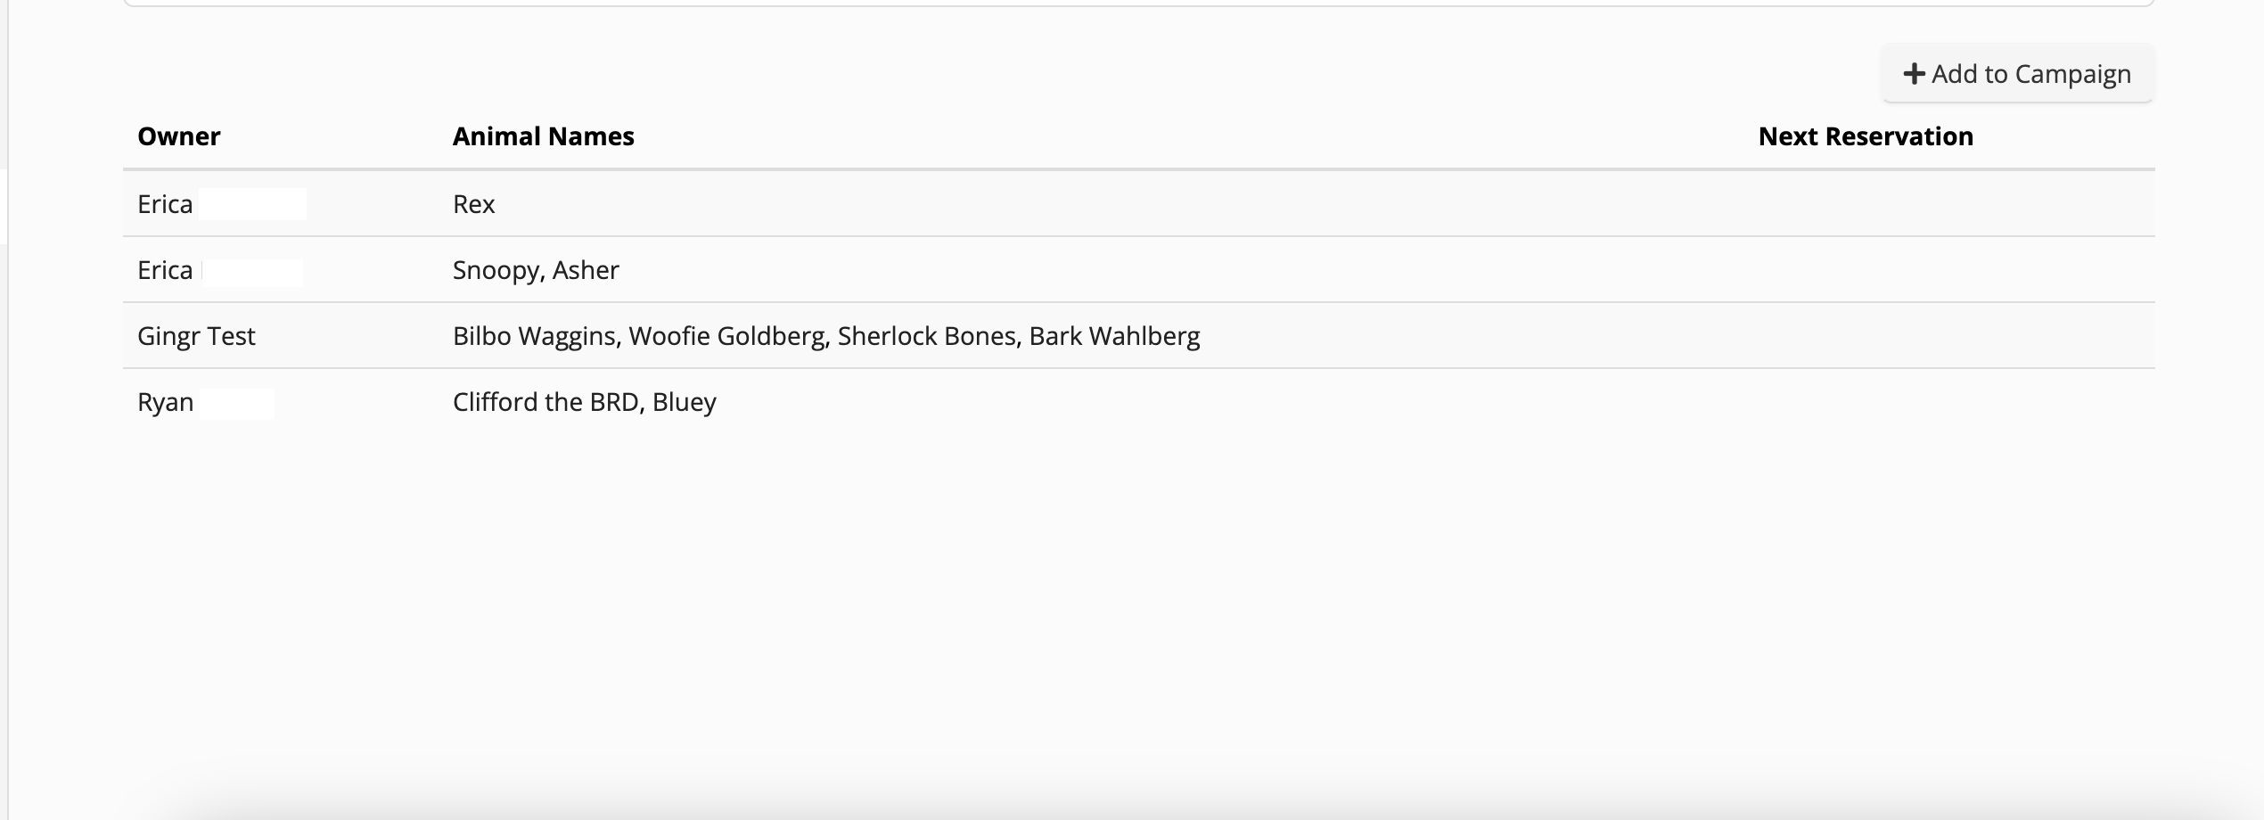Viewport: 2264px width, 820px height.
Task: Choose the animal Bark Wahlberg
Action: tap(1114, 336)
